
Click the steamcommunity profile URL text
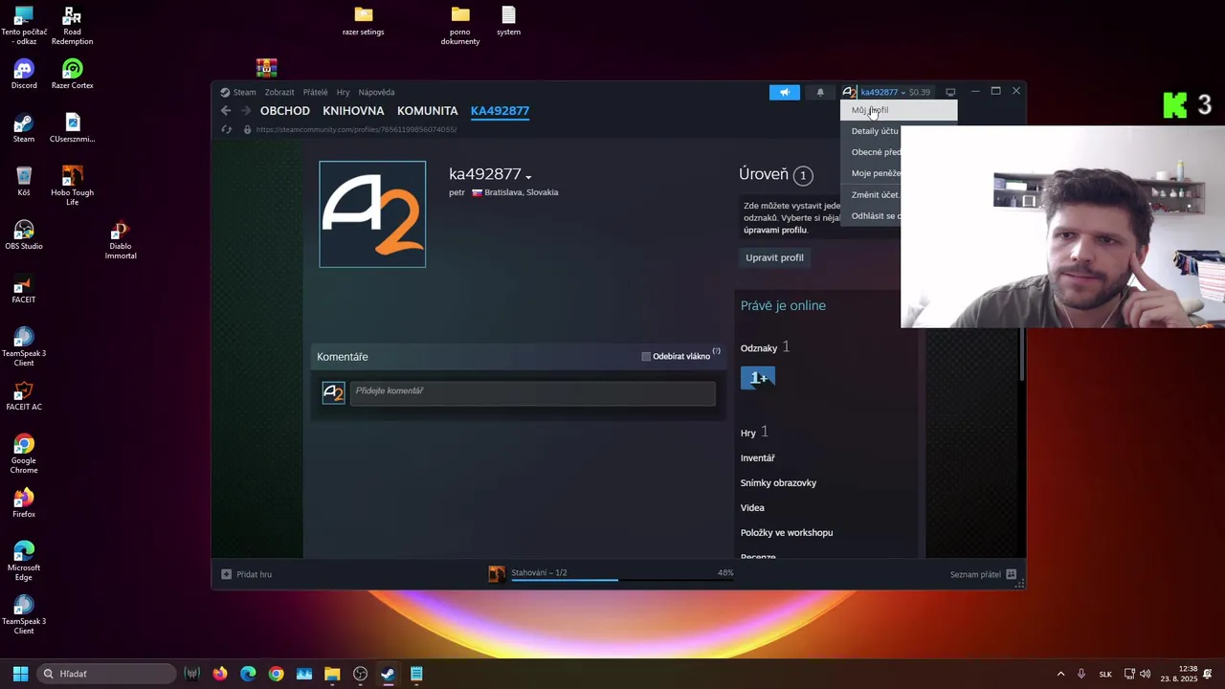pyautogui.click(x=356, y=129)
